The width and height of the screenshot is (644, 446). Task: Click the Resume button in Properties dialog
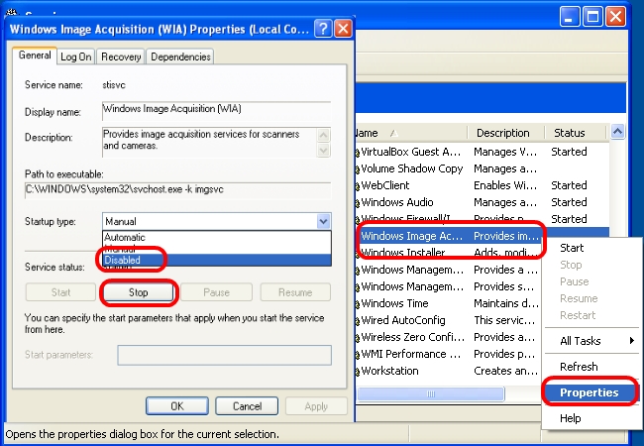[x=295, y=292]
